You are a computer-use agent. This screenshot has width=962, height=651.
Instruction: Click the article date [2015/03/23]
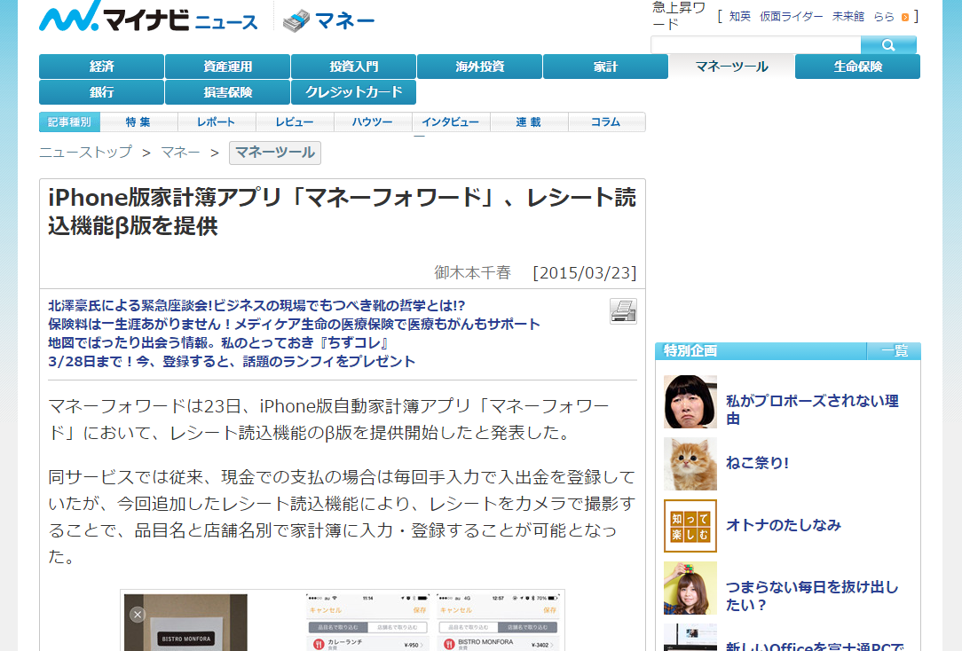tap(585, 273)
